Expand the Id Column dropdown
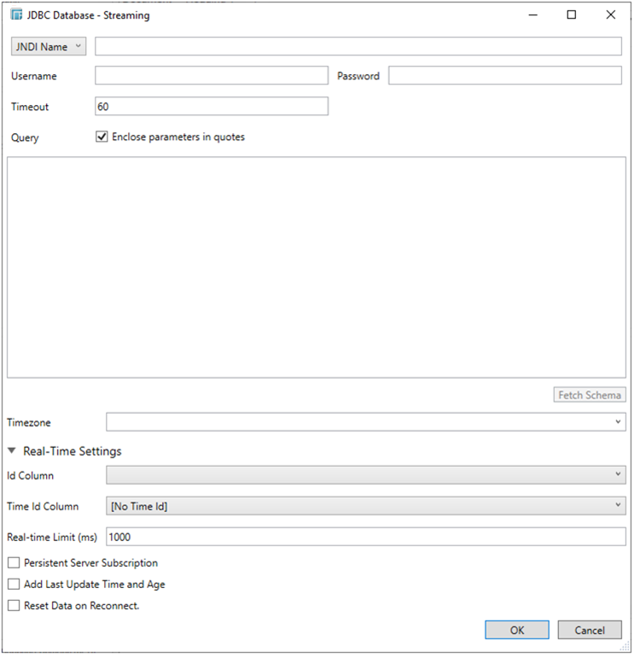This screenshot has height=658, width=634. tap(365, 475)
